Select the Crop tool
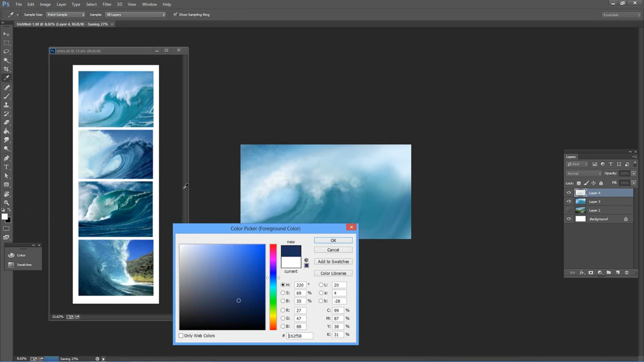The height and width of the screenshot is (362, 644). [6, 69]
